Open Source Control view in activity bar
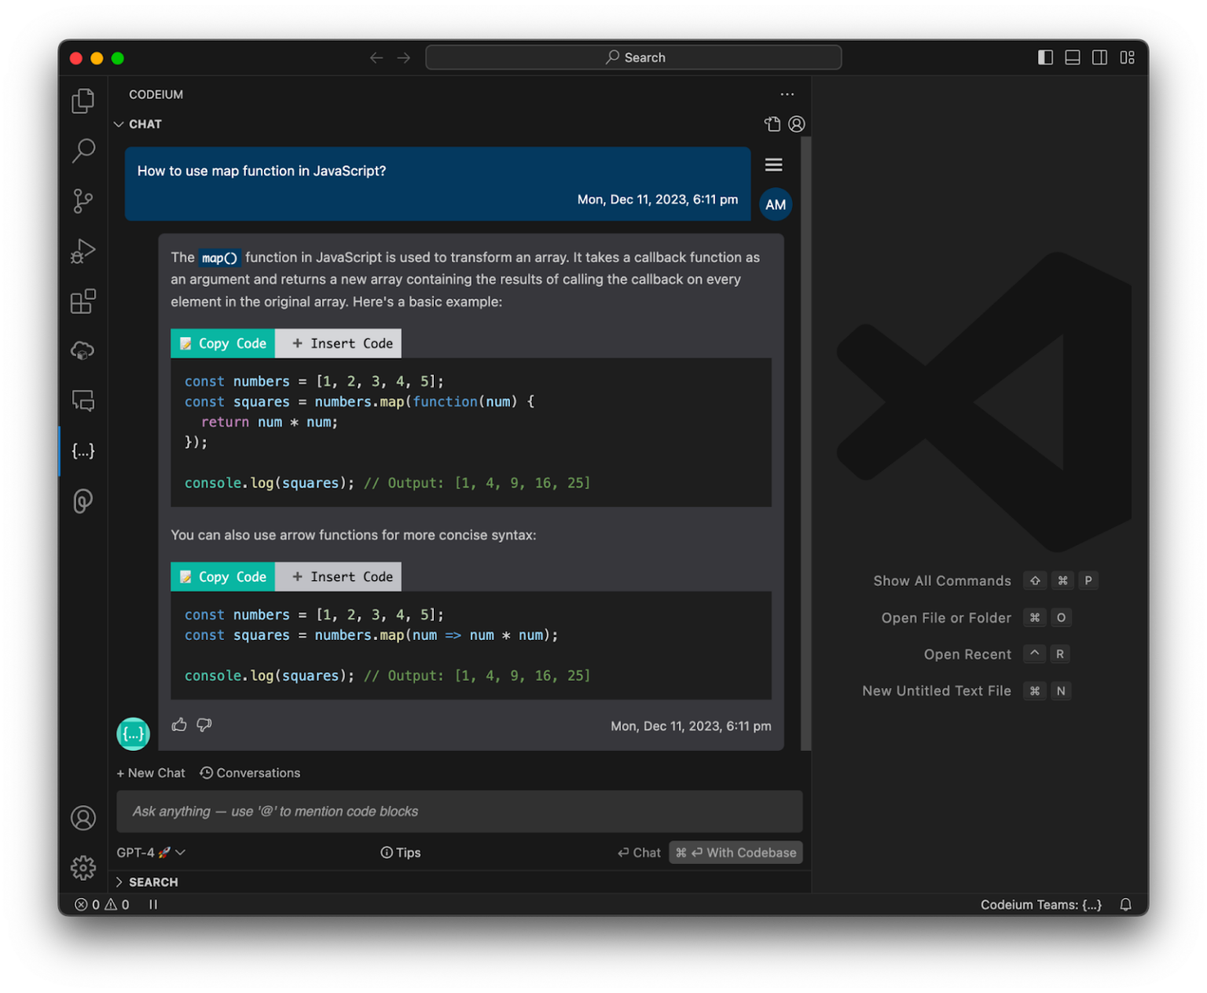The image size is (1207, 993). (83, 200)
